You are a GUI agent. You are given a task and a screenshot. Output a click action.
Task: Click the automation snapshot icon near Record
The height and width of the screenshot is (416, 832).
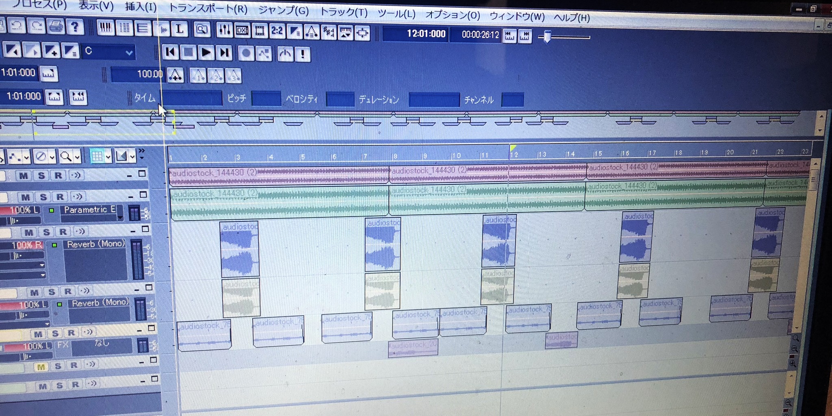(264, 54)
